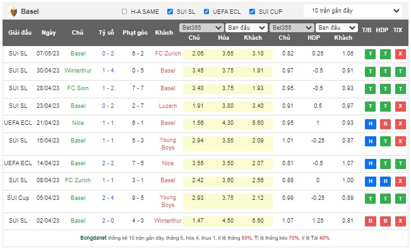The height and width of the screenshot is (251, 411).
Task: Select date 14/04/23 in UEFA ECL row
Action: click(48, 163)
